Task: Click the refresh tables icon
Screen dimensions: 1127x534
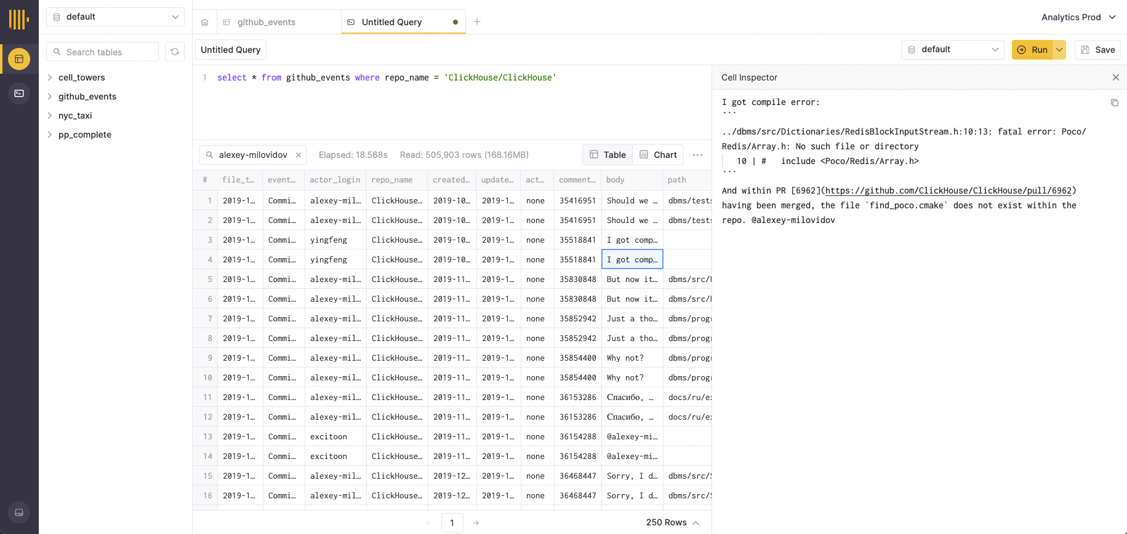Action: [175, 52]
